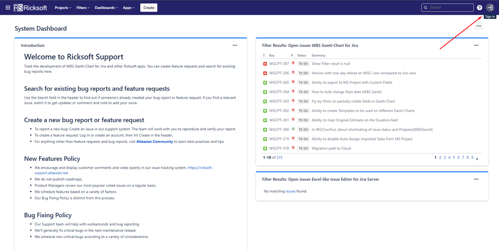The image size is (499, 250).
Task: Click the 315 total issues link
Action: click(279, 157)
